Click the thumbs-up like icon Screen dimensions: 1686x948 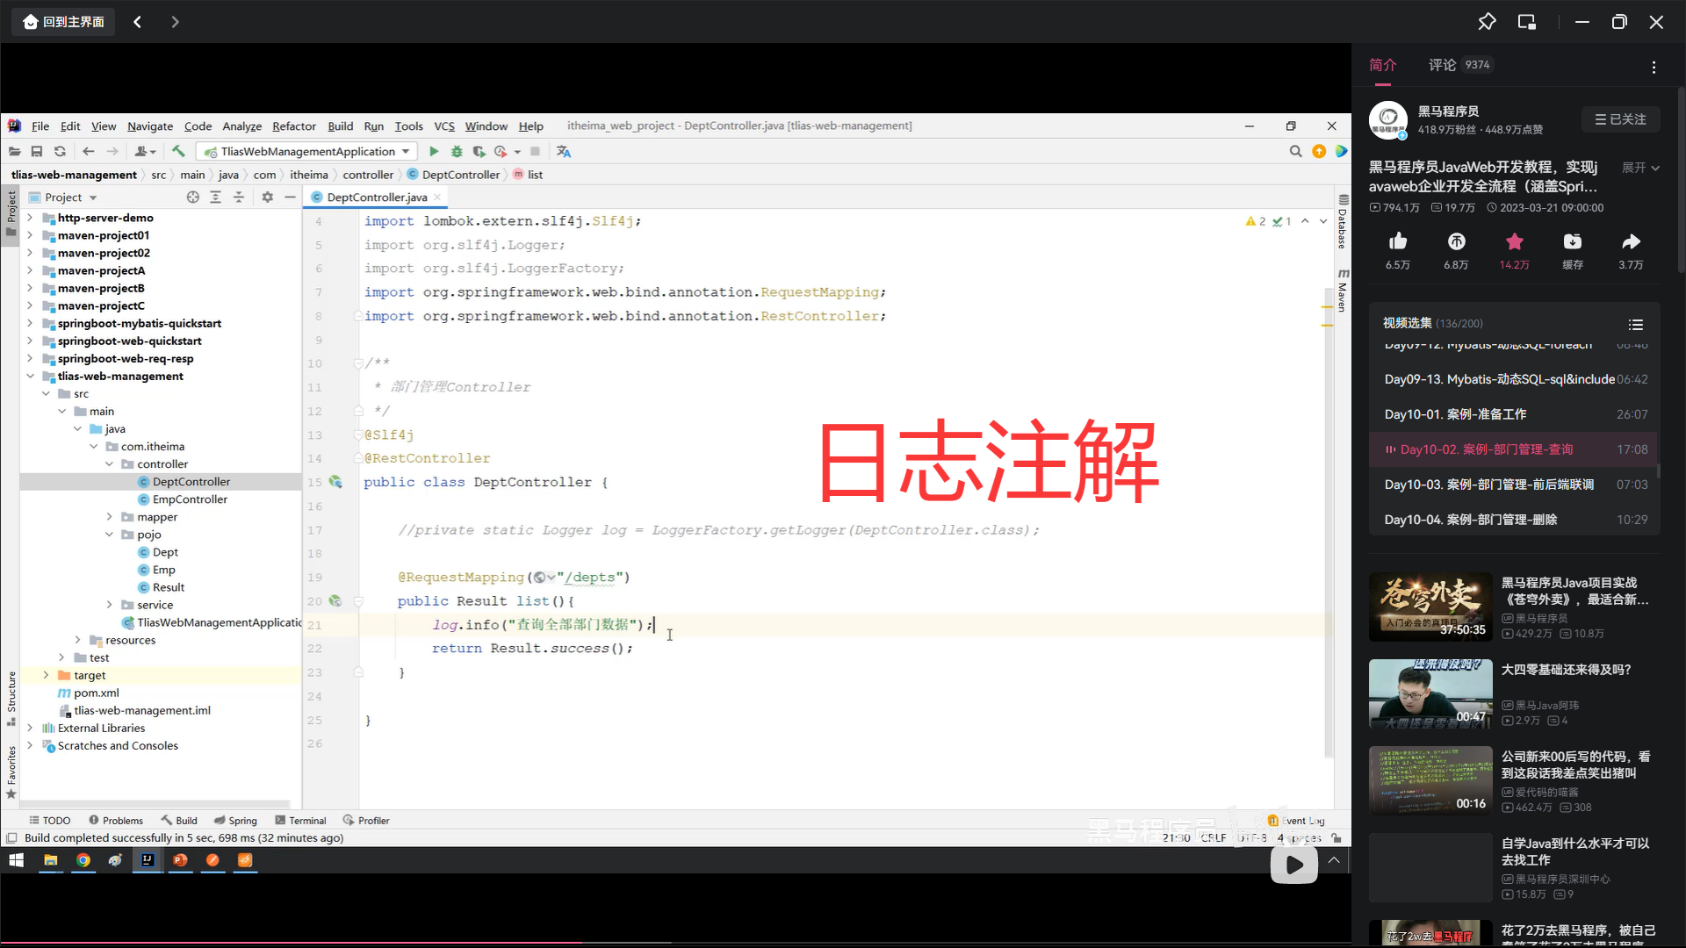coord(1398,241)
